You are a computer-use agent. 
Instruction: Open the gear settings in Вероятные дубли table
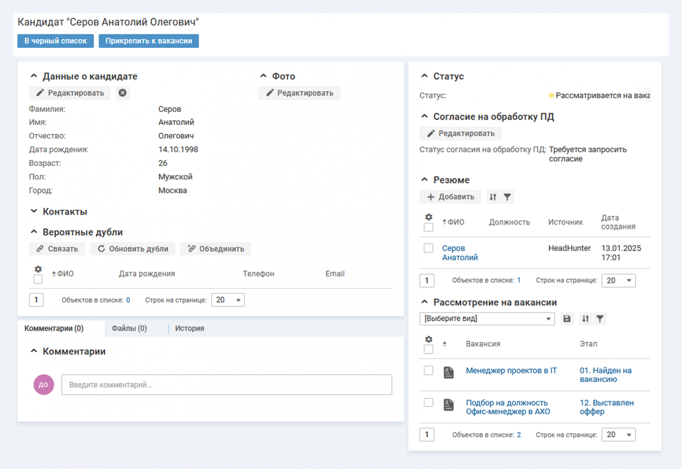coord(38,269)
